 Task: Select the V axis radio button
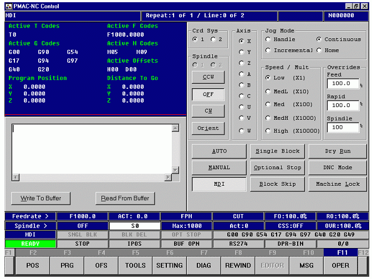point(241,118)
